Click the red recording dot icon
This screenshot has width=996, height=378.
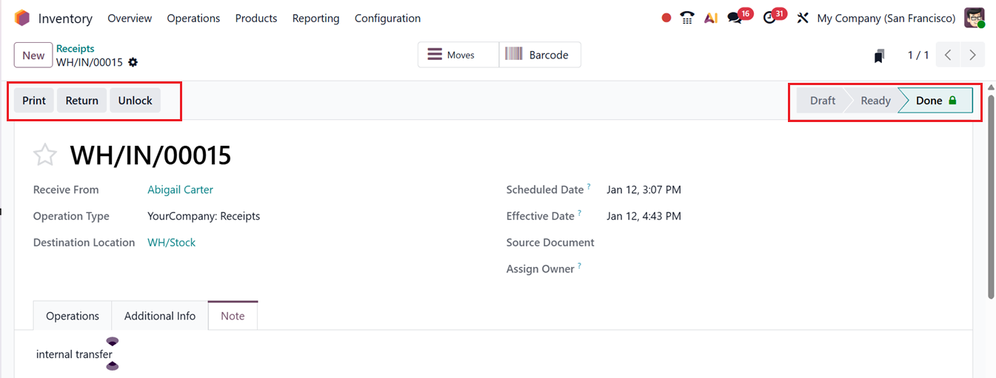tap(666, 18)
